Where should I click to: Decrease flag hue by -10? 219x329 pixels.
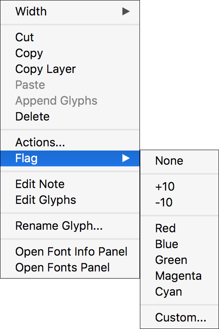pos(179,203)
